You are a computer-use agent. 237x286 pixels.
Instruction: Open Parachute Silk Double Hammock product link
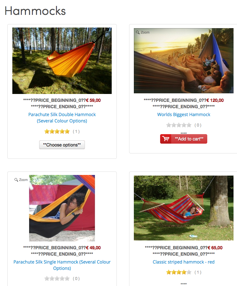pyautogui.click(x=62, y=118)
